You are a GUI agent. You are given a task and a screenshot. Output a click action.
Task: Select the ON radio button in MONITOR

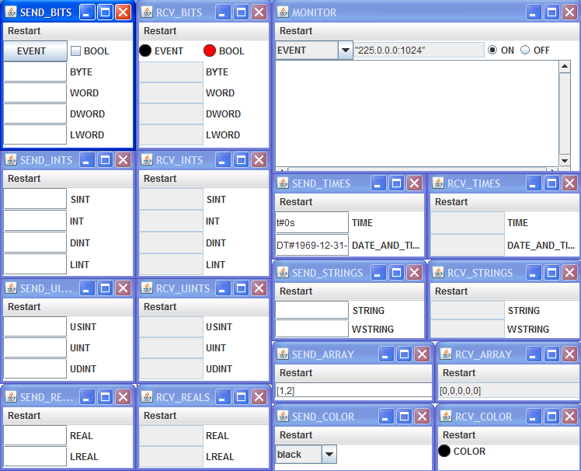pyautogui.click(x=492, y=50)
